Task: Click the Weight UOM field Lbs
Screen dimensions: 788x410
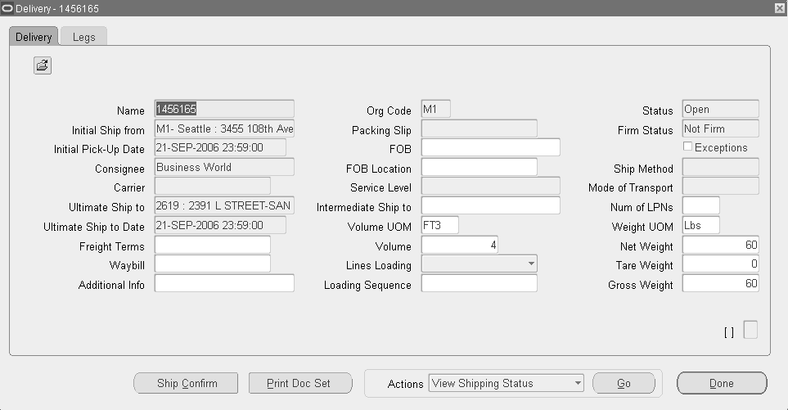Action: 700,225
